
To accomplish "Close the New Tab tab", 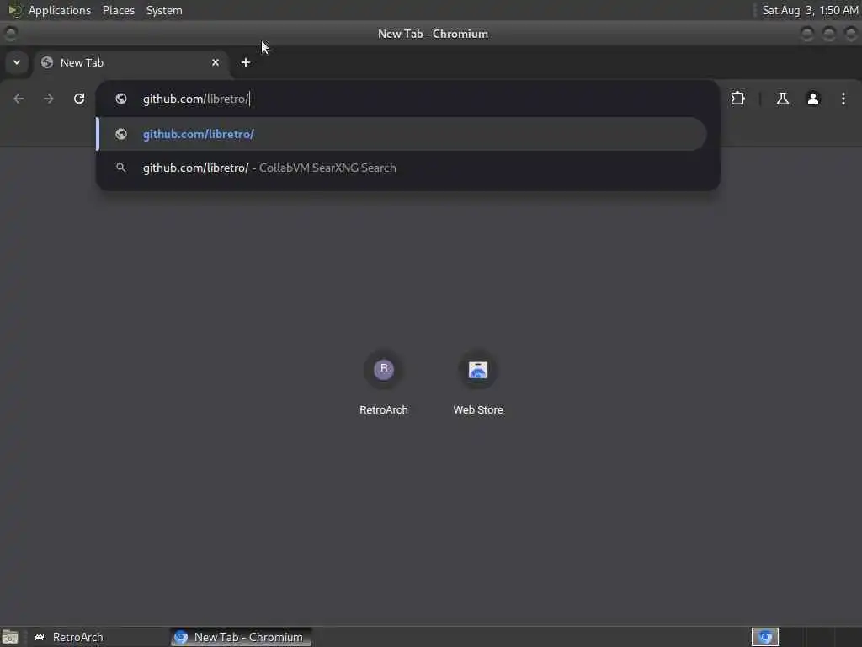I will [x=215, y=62].
